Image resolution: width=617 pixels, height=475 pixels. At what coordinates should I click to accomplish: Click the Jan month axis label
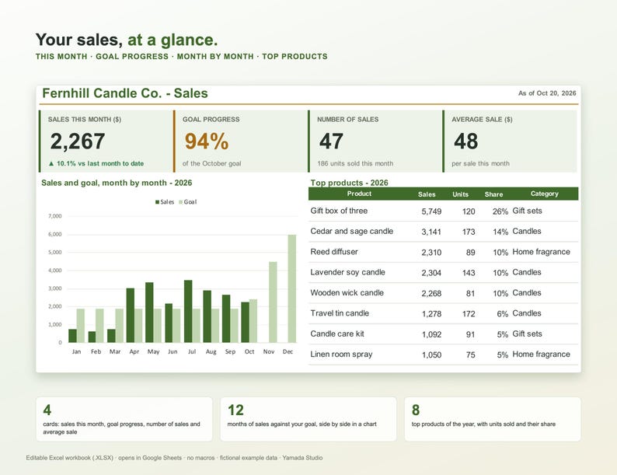pyautogui.click(x=76, y=351)
